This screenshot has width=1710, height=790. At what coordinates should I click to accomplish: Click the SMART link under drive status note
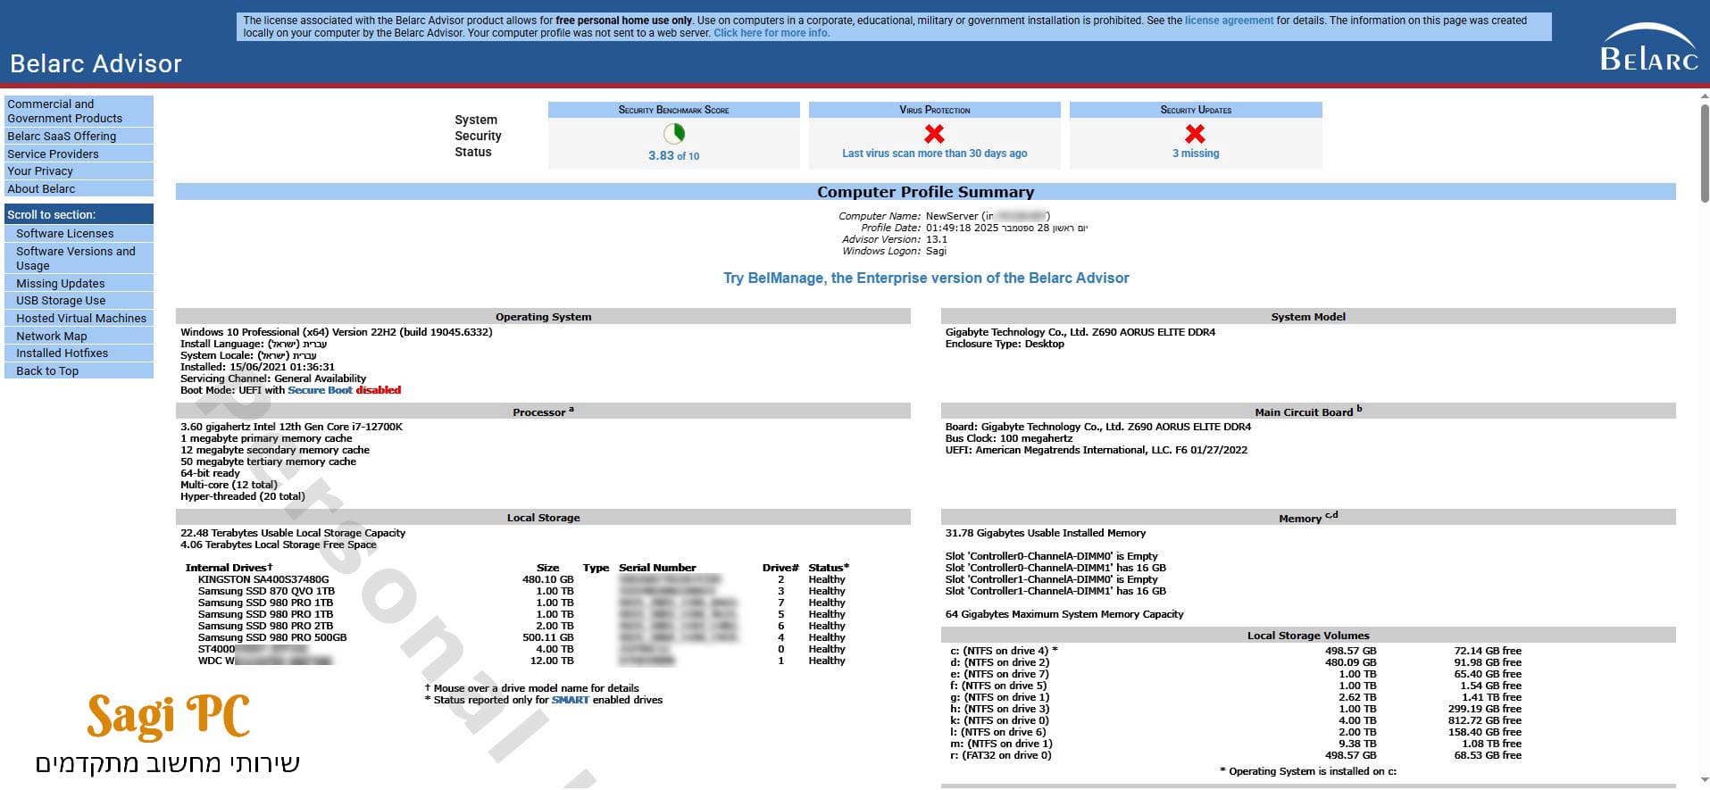570,700
